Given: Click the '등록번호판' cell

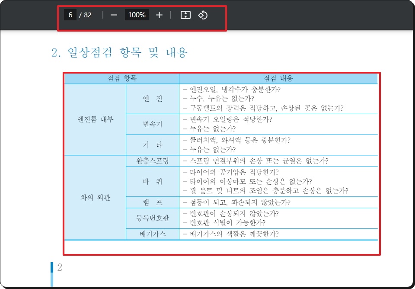Looking at the screenshot, I should click(153, 218).
